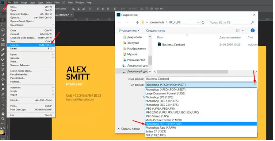Expand the Scripts submenu

pyautogui.click(x=31, y=91)
